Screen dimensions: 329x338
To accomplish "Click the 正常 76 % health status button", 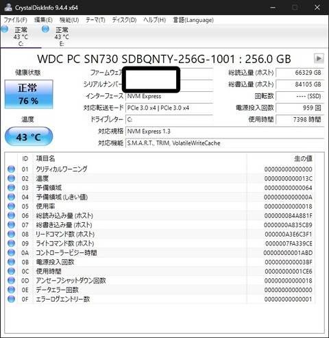I will click(29, 94).
